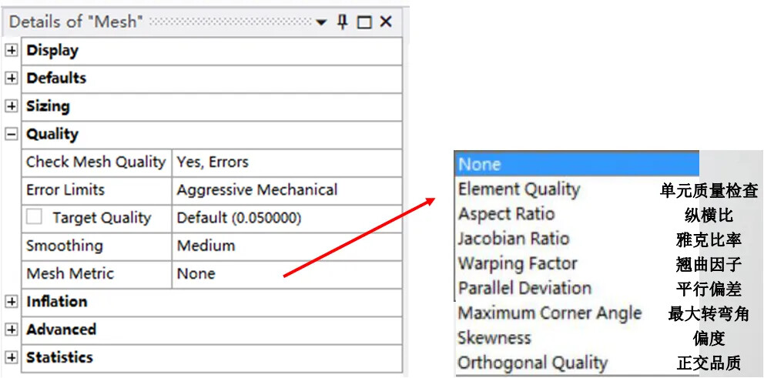Open Error Limits Aggressive Mechanical dropdown
Screen dimensions: 764x378
pyautogui.click(x=286, y=190)
